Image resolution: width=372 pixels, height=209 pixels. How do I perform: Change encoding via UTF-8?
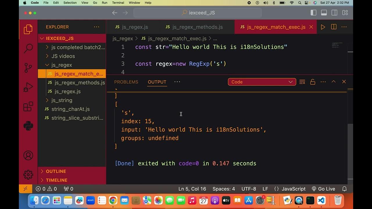pos(249,189)
